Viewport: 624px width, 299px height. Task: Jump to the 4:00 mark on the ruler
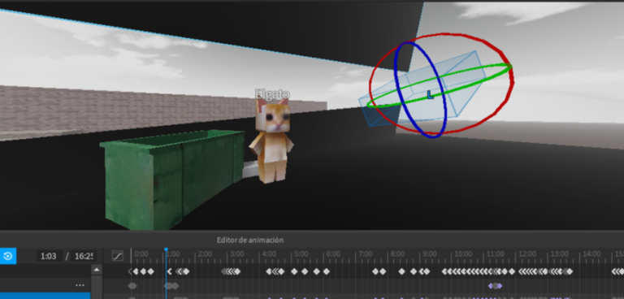point(270,254)
